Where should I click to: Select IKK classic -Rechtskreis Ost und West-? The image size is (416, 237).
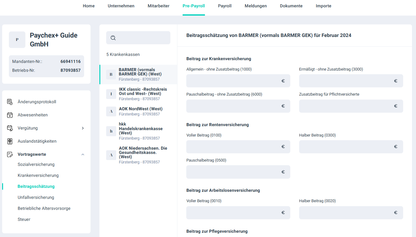coord(138,94)
